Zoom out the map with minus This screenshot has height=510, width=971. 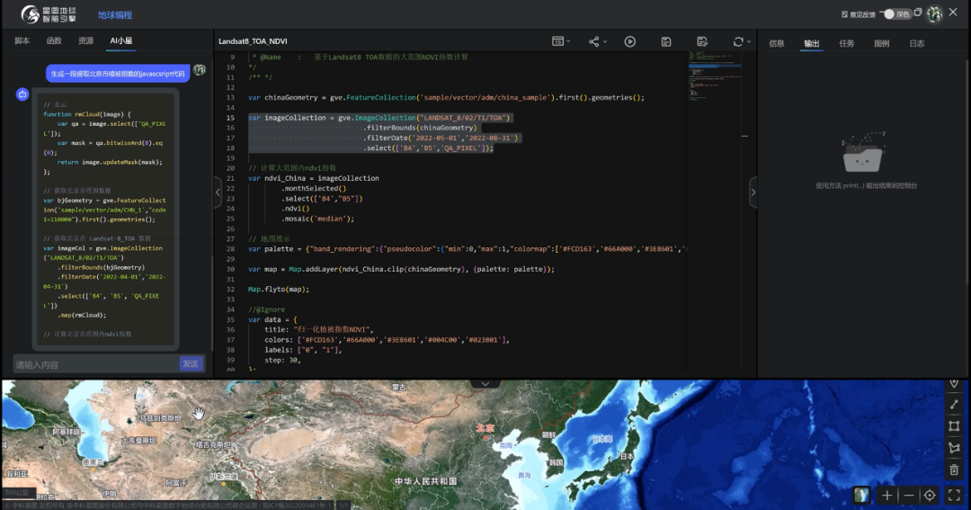[908, 495]
